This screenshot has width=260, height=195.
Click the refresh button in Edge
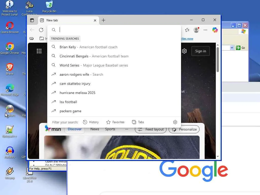(41, 30)
